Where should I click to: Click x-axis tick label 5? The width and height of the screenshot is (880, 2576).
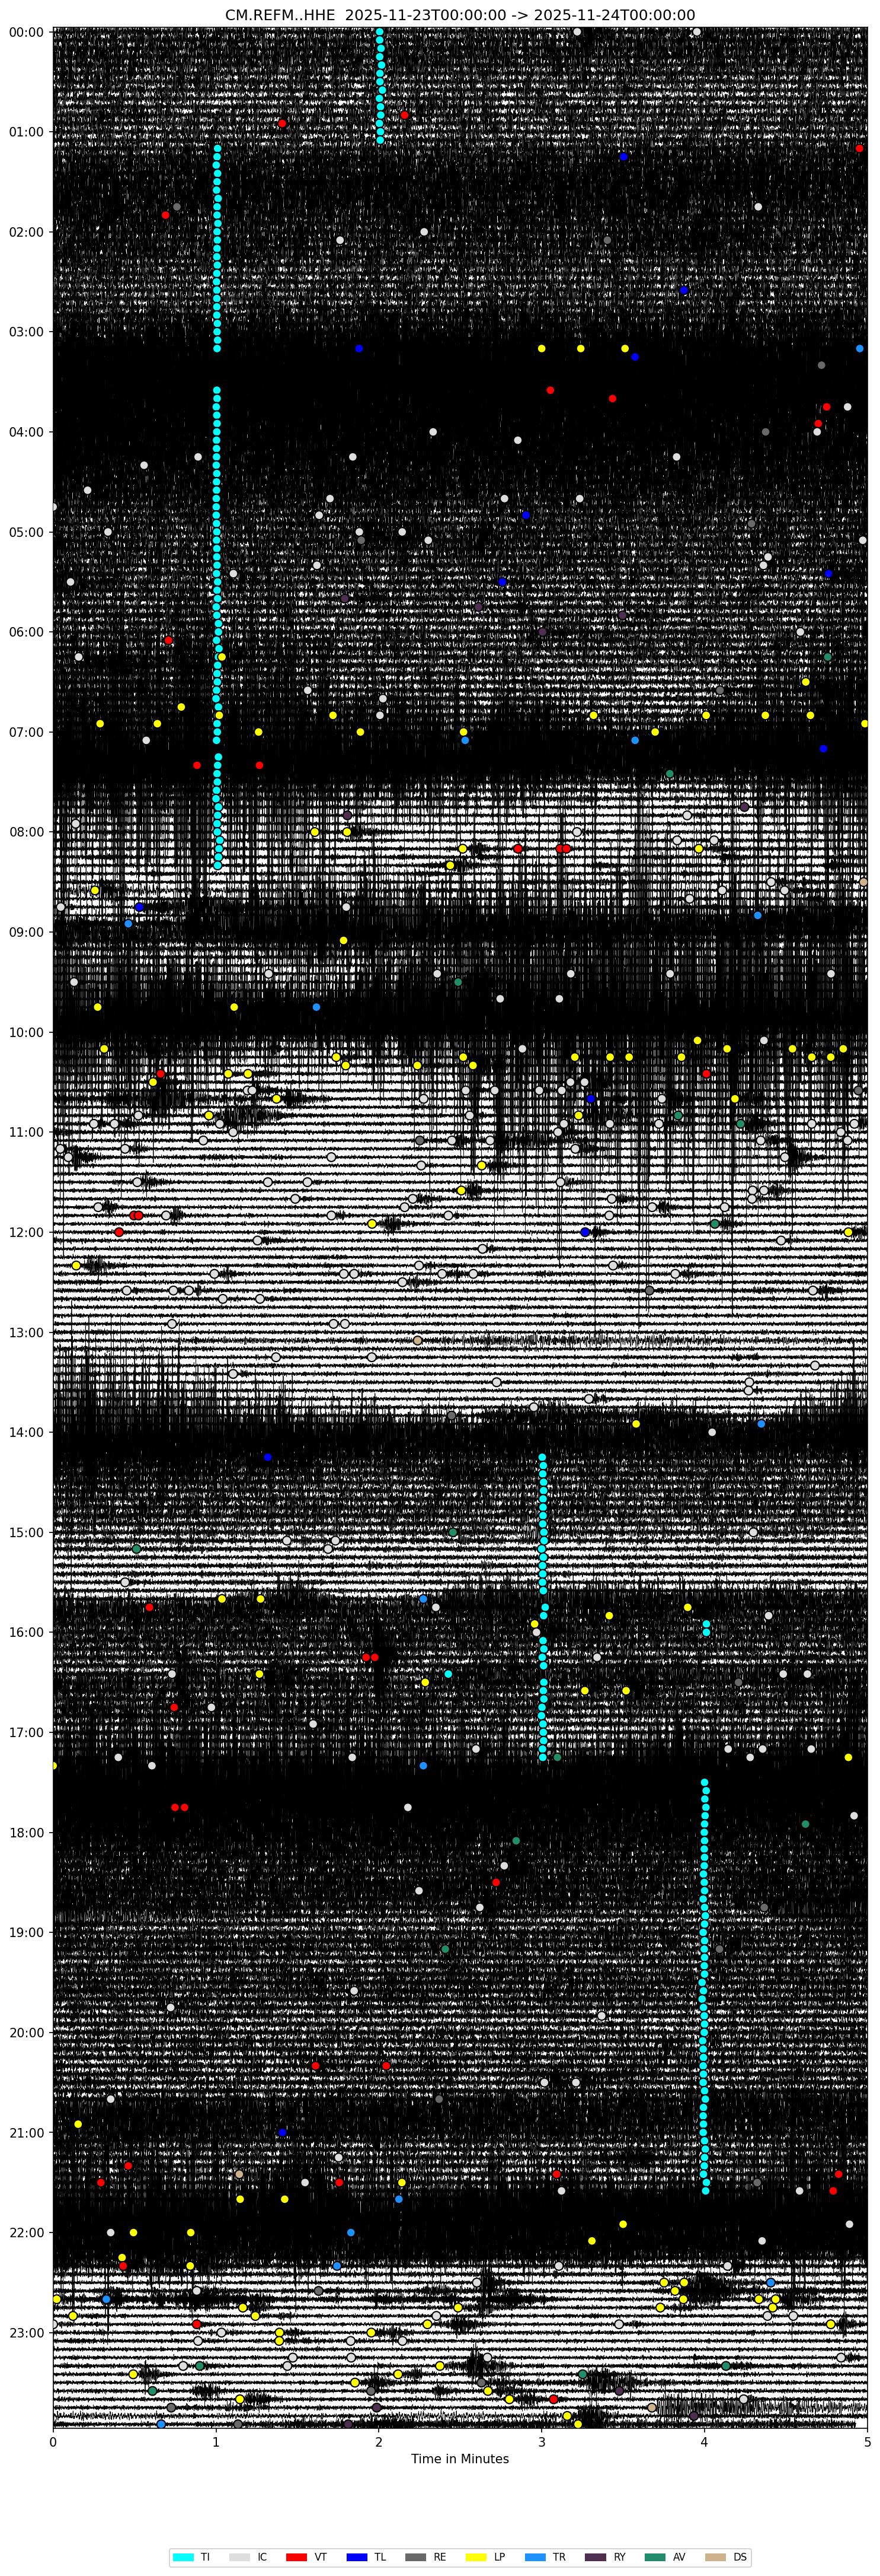pyautogui.click(x=867, y=2441)
